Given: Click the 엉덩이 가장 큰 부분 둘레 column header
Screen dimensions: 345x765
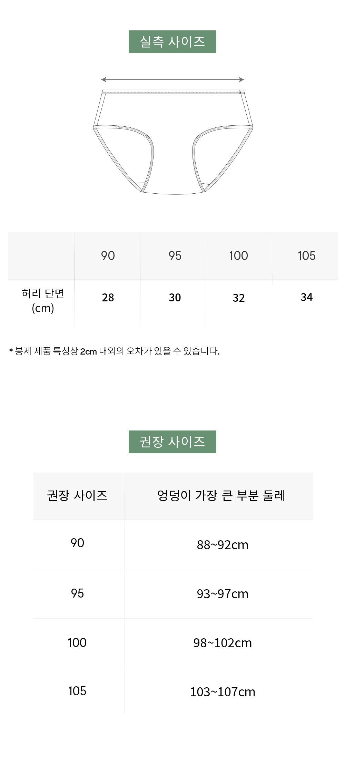Looking at the screenshot, I should (x=221, y=496).
